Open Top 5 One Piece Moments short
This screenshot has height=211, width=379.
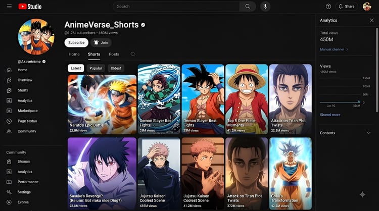point(247,99)
